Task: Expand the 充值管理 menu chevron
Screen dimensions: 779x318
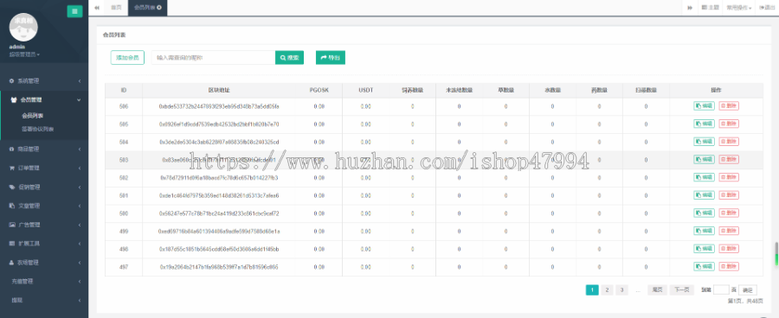Action: 80,282
